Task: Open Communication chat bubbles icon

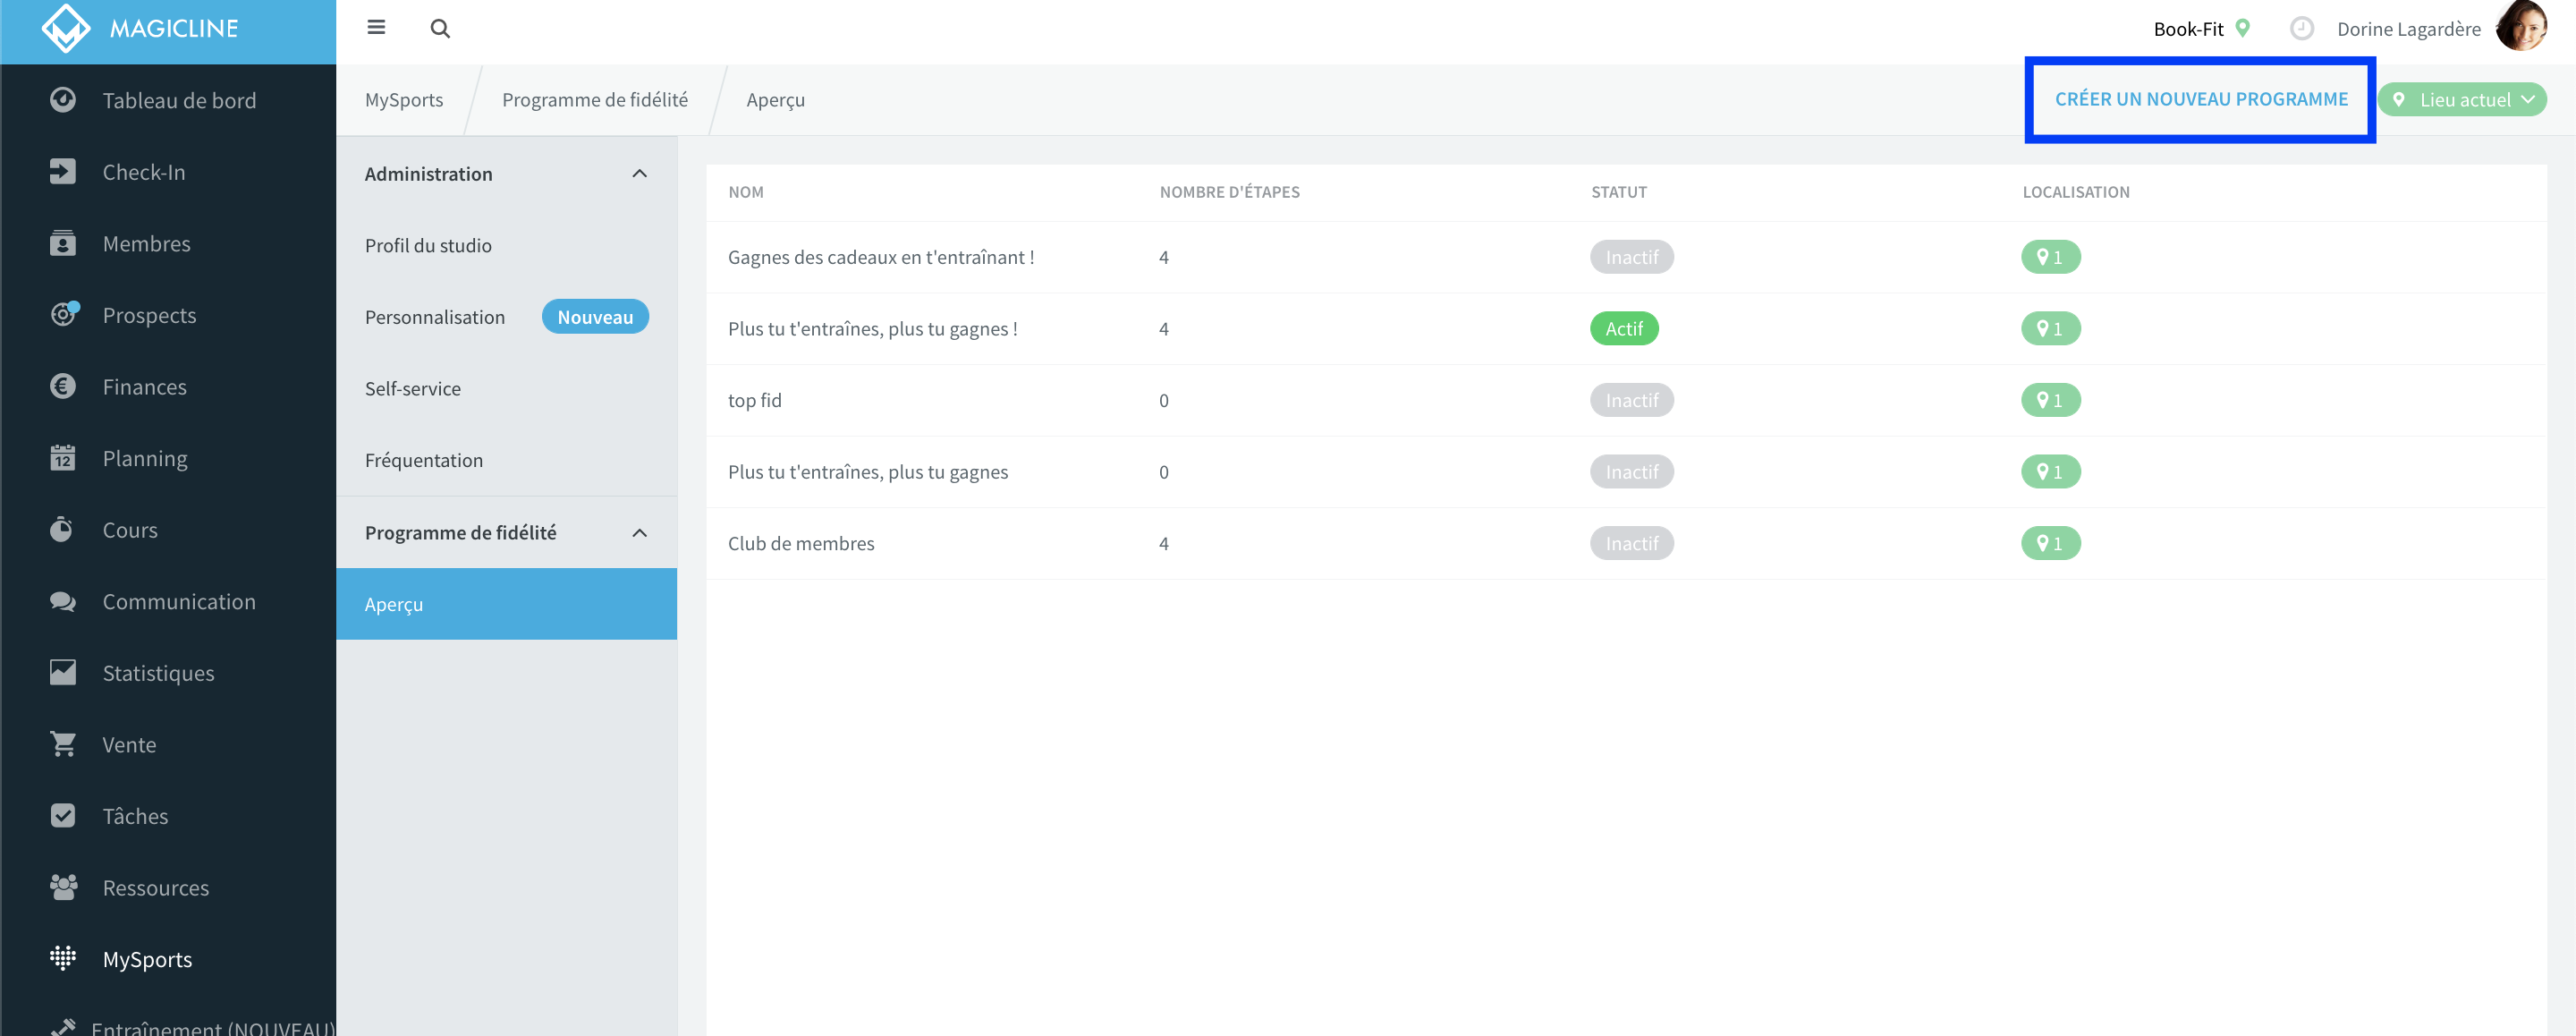Action: [63, 601]
